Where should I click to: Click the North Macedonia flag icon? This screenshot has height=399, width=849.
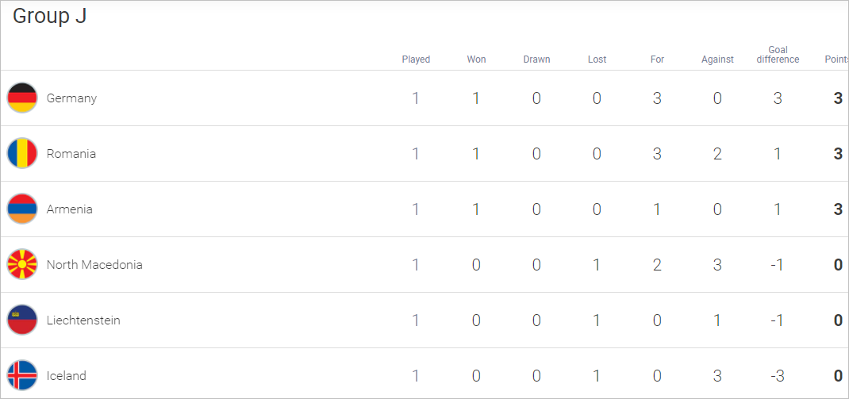point(22,265)
